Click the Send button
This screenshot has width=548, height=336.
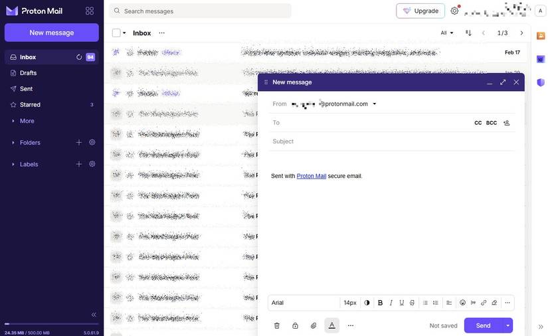tap(484, 325)
